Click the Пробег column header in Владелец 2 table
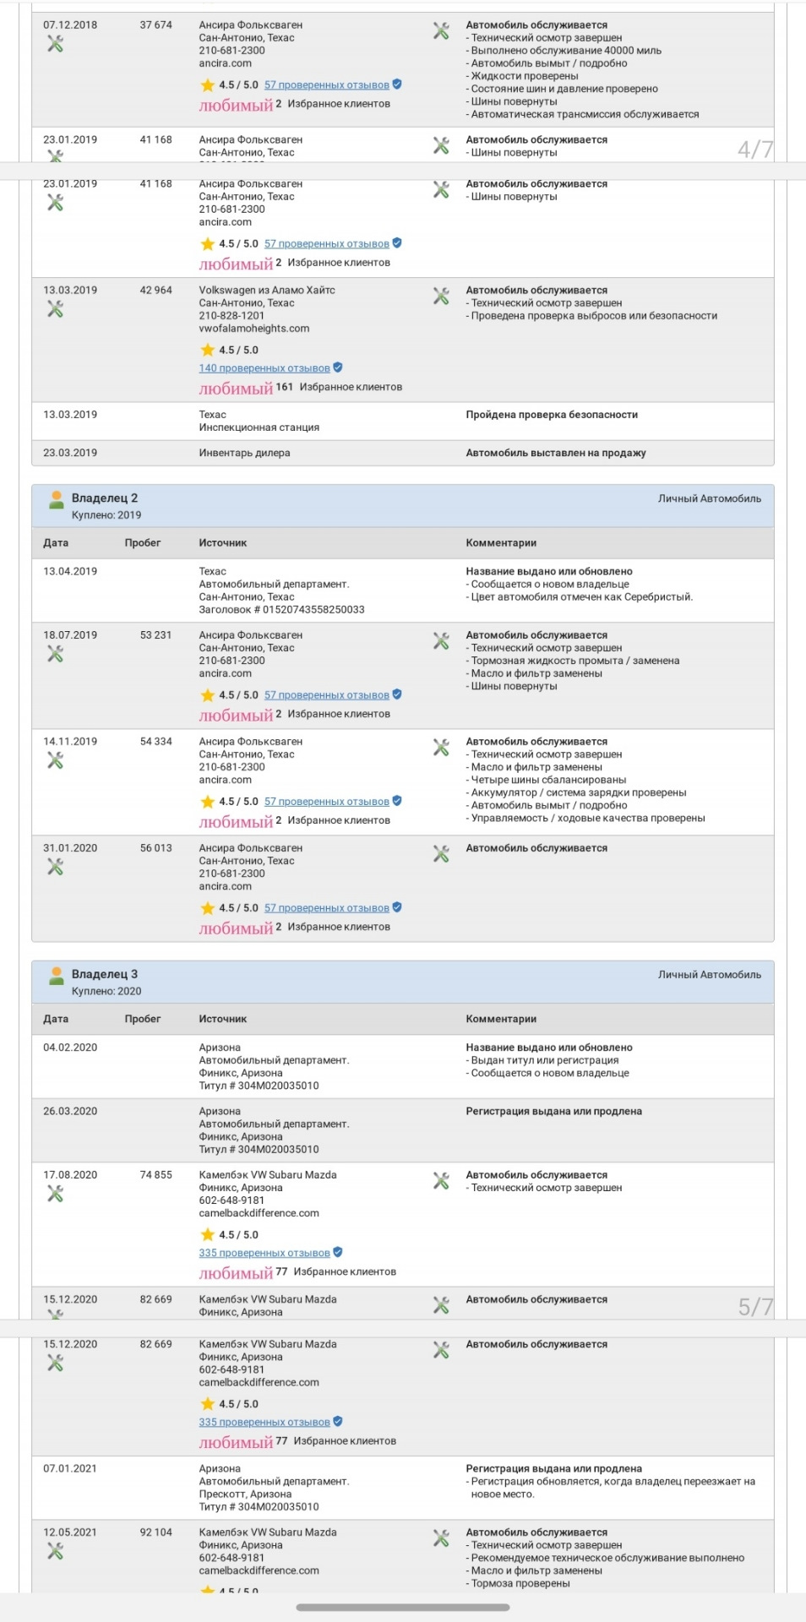Viewport: 806px width, 1622px height. pyautogui.click(x=143, y=543)
